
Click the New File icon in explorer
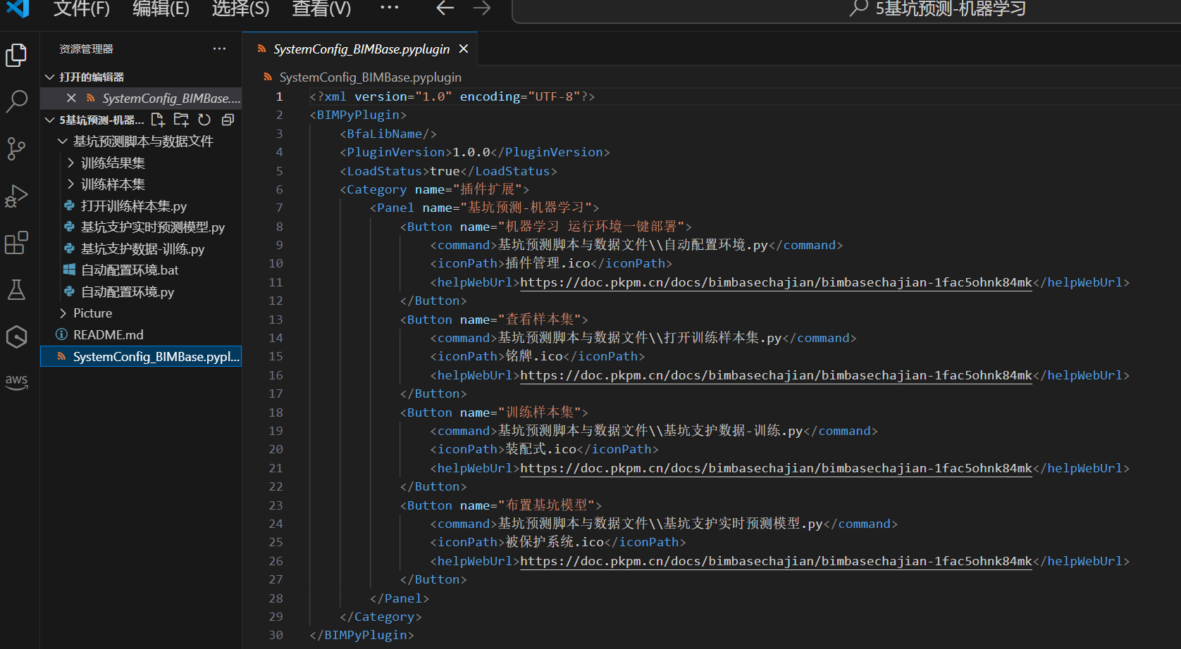158,120
